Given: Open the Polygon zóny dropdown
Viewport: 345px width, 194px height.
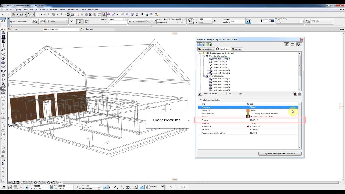Looking at the screenshot, I should [x=289, y=22].
